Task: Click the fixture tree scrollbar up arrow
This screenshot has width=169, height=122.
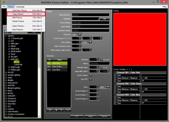Action: [39, 36]
